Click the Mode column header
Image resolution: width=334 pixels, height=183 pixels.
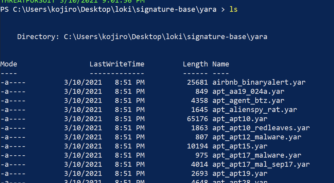[9, 64]
